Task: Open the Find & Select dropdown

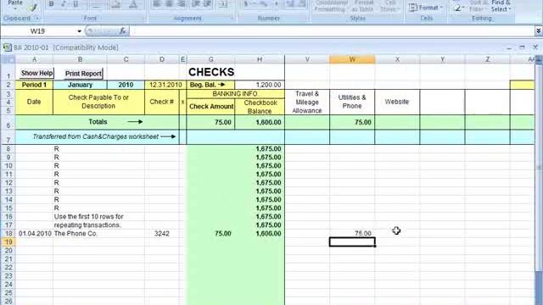Action: (501, 6)
